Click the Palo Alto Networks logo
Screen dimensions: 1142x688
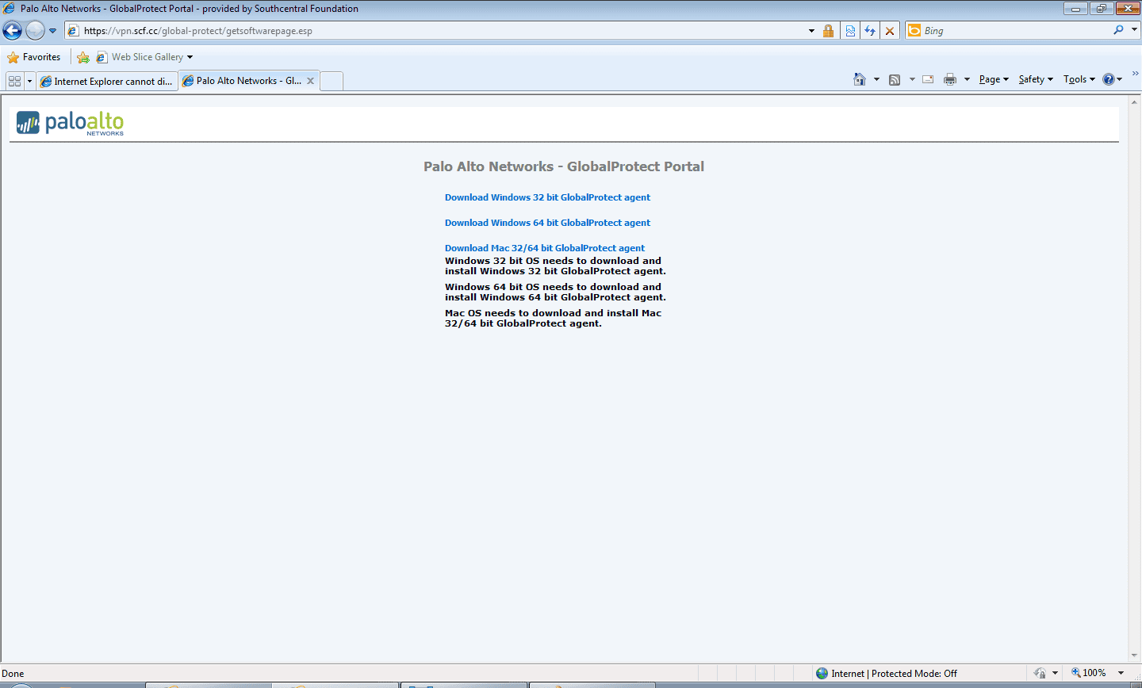pos(71,123)
